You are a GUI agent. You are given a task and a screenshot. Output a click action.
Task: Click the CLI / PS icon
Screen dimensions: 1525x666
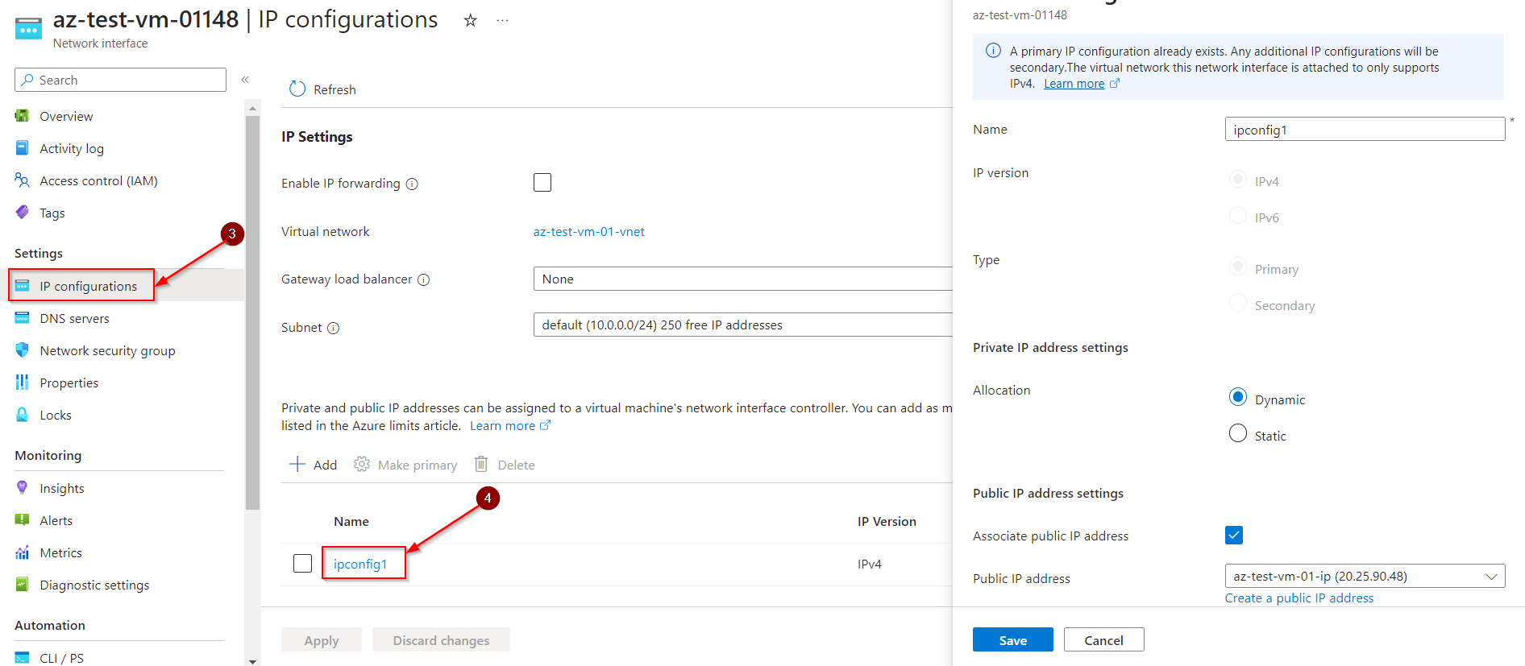pyautogui.click(x=23, y=658)
